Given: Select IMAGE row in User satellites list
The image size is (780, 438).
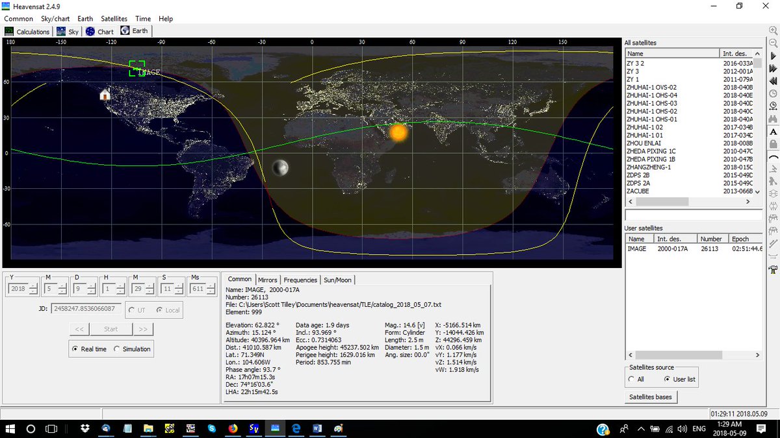Looking at the screenshot, I should point(694,249).
